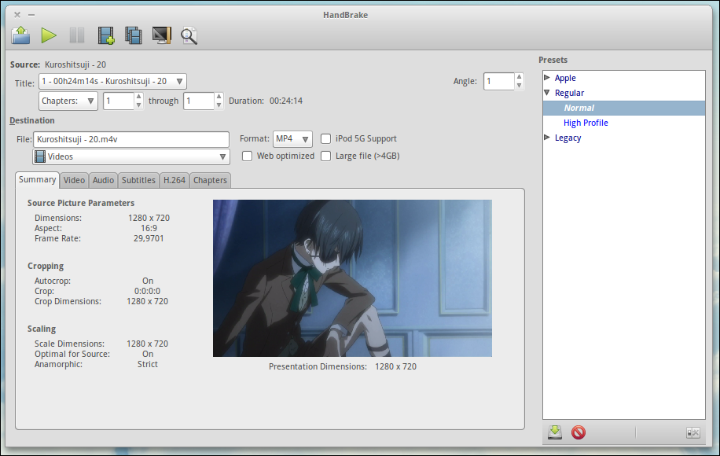The height and width of the screenshot is (456, 720).
Task: Switch to the Video tab
Action: (74, 180)
